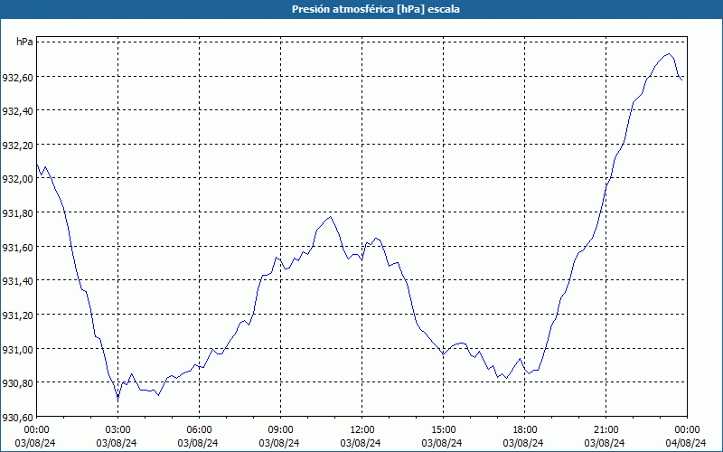Choose the 21:00 time axis label

606,430
